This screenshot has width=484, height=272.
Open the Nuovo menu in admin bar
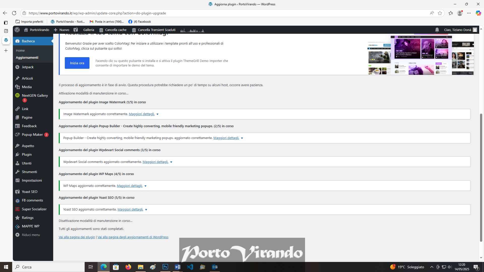(x=62, y=30)
